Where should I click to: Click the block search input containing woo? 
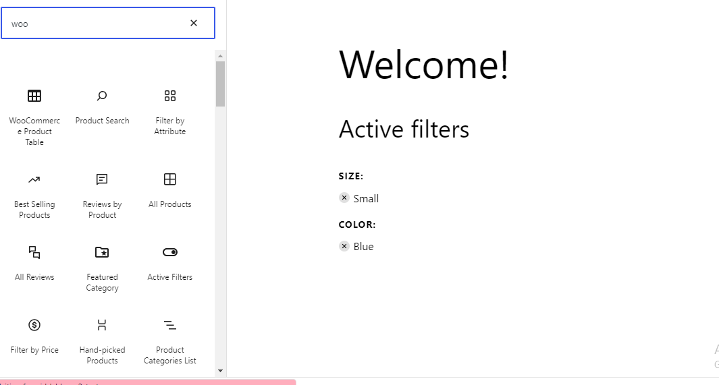[95, 24]
